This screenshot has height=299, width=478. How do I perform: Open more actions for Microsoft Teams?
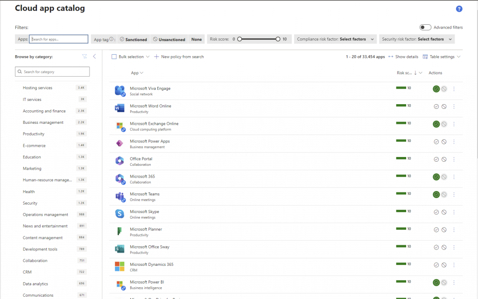coord(454,194)
